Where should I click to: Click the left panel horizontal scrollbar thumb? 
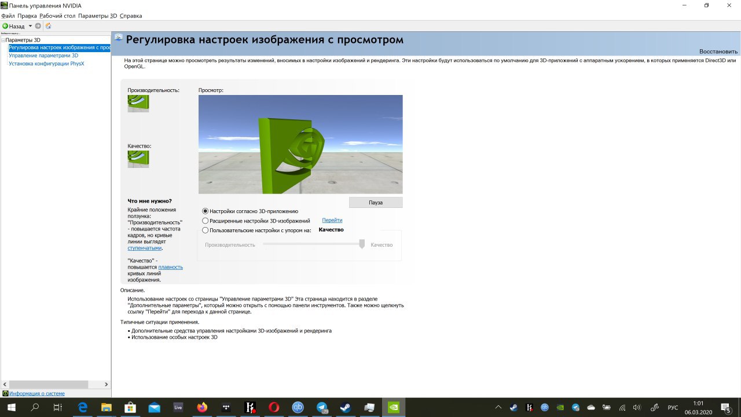tap(49, 384)
